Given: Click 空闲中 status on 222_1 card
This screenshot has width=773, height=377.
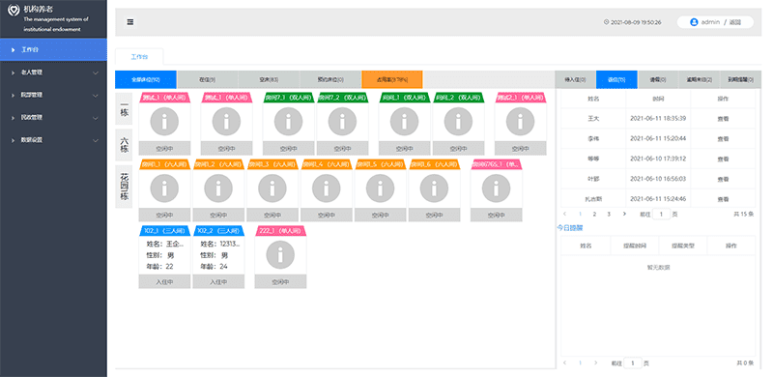Looking at the screenshot, I should 280,282.
